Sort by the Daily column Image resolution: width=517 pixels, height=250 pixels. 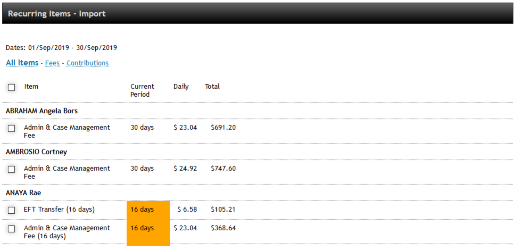tap(181, 87)
